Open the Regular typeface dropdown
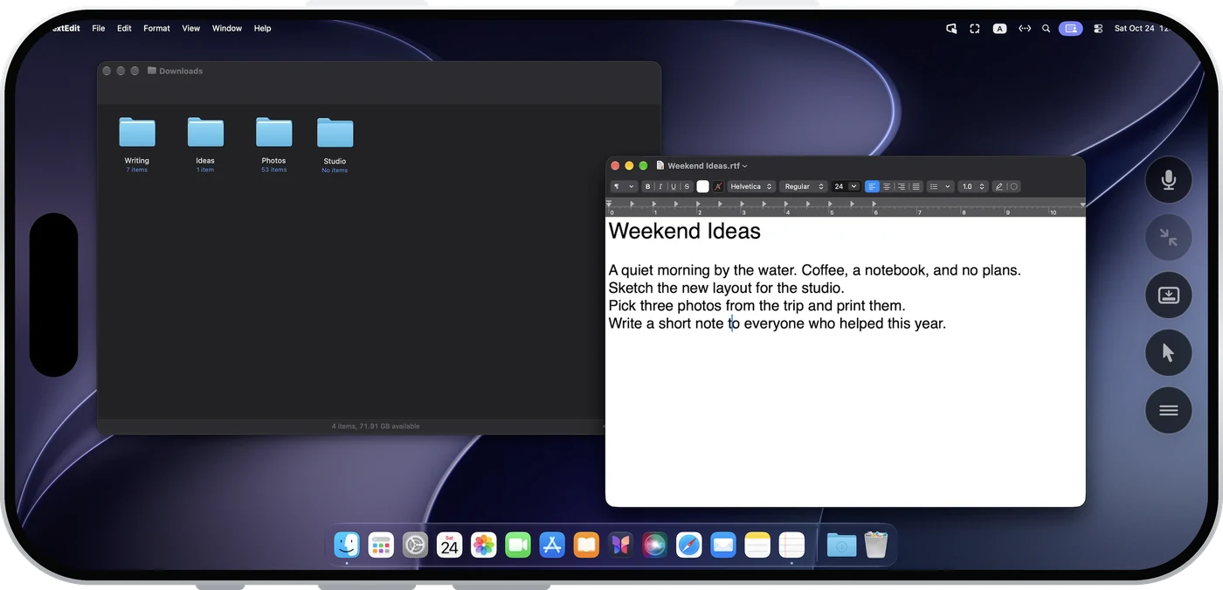 [804, 186]
